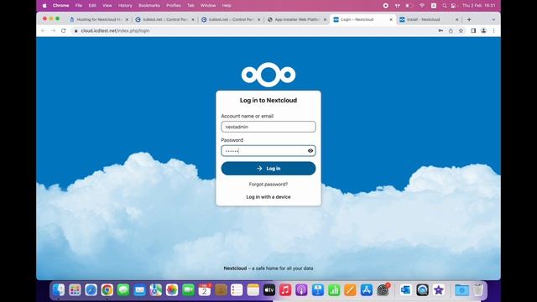Choose Log in with a device
Screen dimensions: 537x302
(268, 197)
